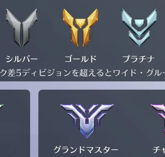Click the Silver rank emblem
Screen dimensions: 165x157
pyautogui.click(x=21, y=28)
